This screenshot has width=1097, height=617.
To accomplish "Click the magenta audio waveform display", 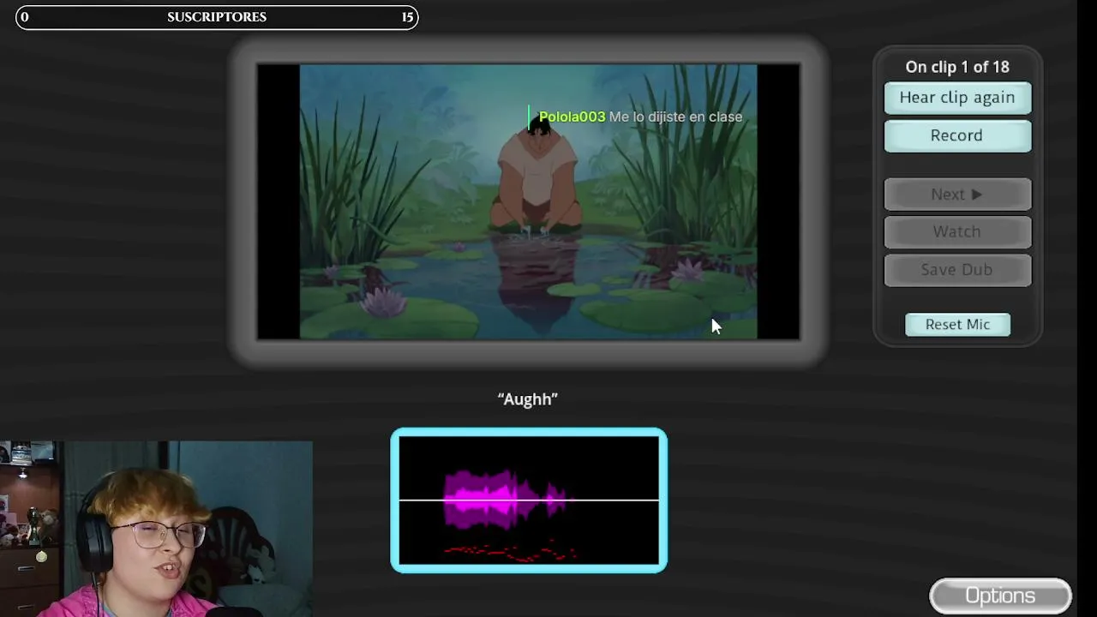I will click(x=529, y=500).
